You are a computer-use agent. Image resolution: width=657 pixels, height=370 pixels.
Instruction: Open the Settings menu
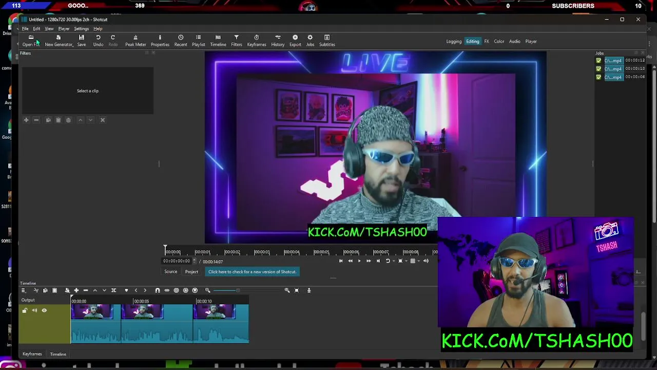(x=81, y=29)
